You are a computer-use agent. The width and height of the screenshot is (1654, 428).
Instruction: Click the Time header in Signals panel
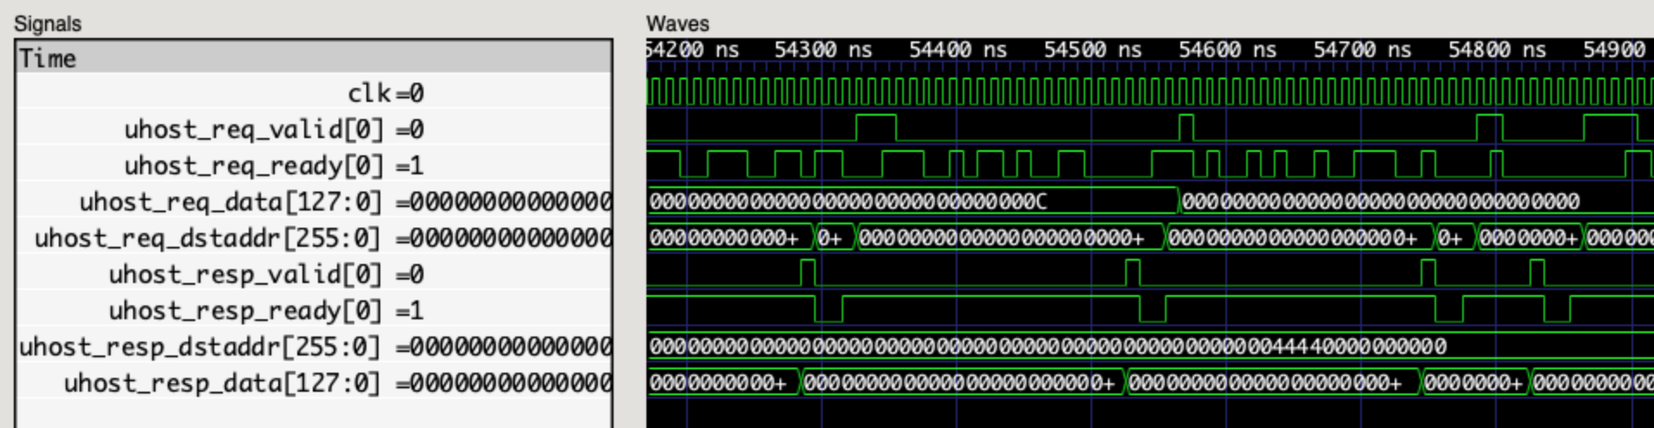point(48,59)
